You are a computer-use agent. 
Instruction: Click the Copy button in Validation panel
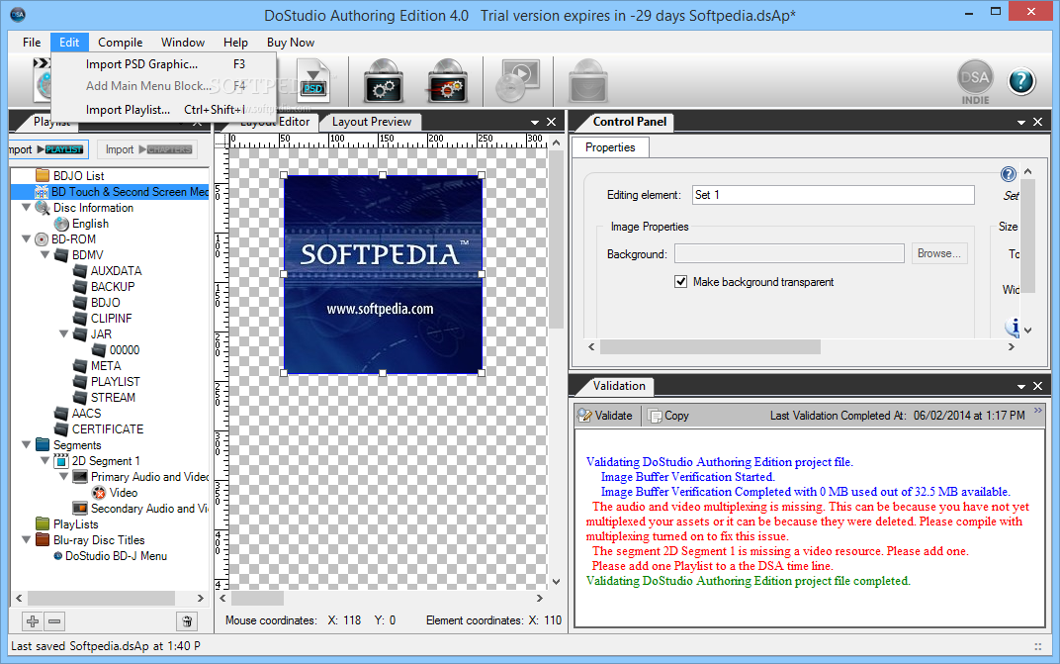(668, 416)
